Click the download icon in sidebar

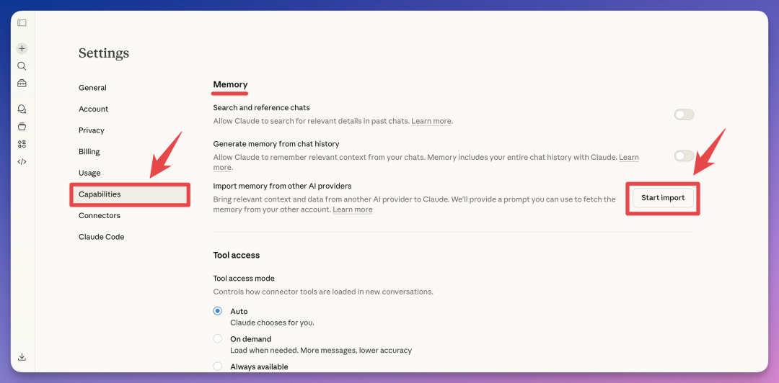(22, 356)
